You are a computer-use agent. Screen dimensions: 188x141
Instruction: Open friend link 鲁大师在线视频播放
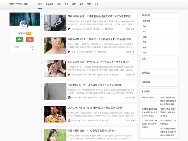point(168,132)
